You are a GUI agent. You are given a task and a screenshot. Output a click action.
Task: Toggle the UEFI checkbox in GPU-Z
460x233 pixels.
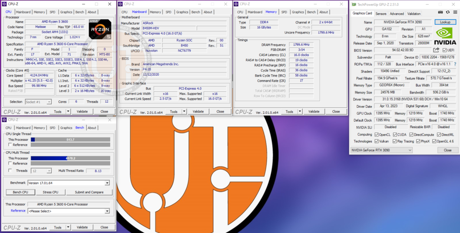444,50
